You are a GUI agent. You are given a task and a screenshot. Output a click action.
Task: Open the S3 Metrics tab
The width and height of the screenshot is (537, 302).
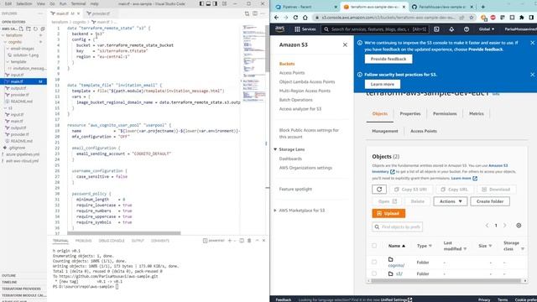coord(477,114)
